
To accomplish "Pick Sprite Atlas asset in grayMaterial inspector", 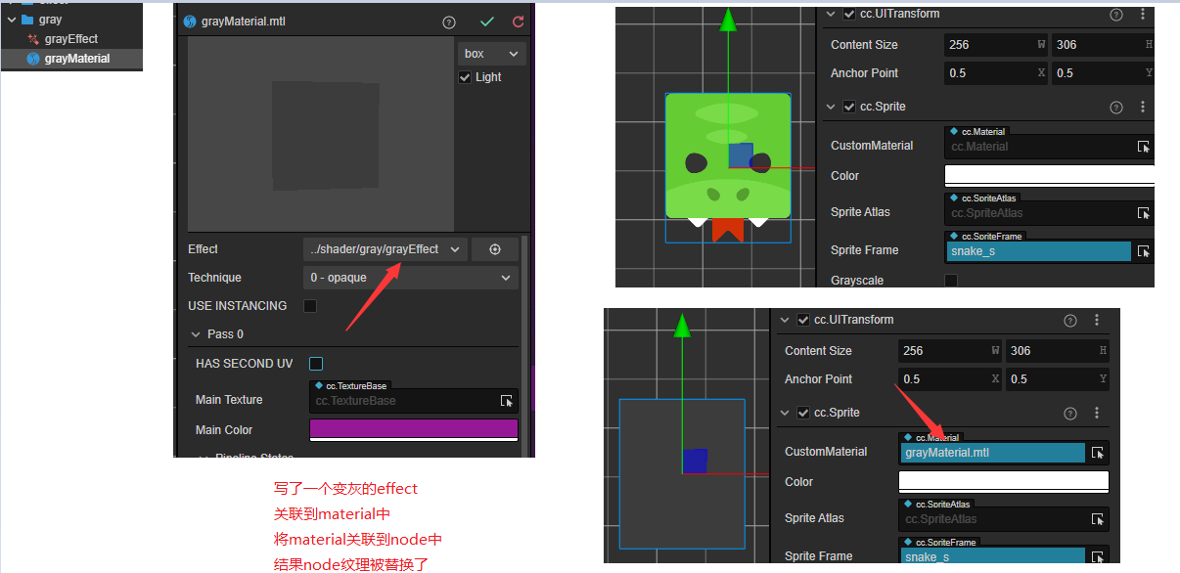I will [1097, 519].
